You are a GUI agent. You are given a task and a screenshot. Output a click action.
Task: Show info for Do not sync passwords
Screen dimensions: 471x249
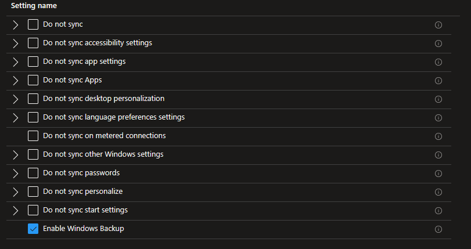tap(438, 174)
